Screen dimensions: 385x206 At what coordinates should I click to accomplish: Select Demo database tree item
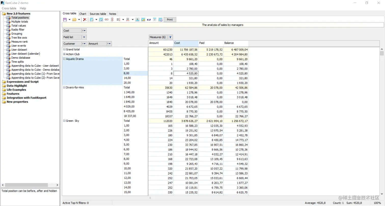[20, 58]
